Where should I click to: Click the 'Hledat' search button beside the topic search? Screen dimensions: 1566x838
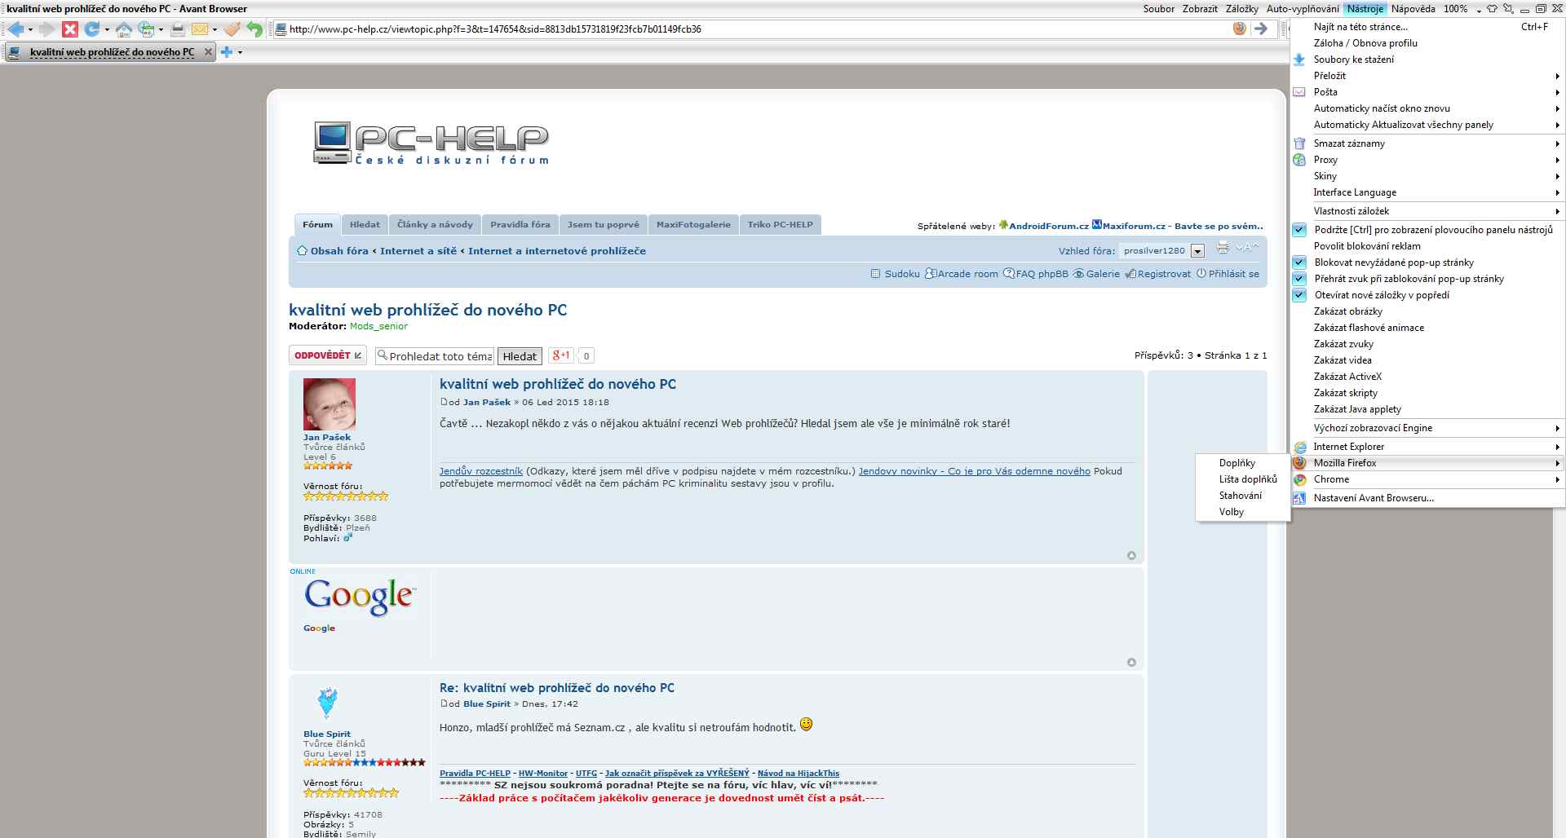point(520,356)
